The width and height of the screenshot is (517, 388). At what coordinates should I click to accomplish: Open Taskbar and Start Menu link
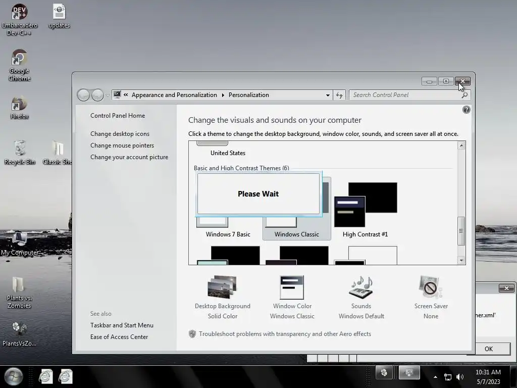pyautogui.click(x=122, y=325)
